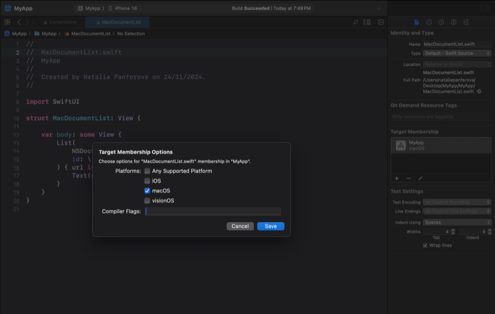Viewport: 495px width, 314px height.
Task: Add an editor on the right
Action: 381,22
